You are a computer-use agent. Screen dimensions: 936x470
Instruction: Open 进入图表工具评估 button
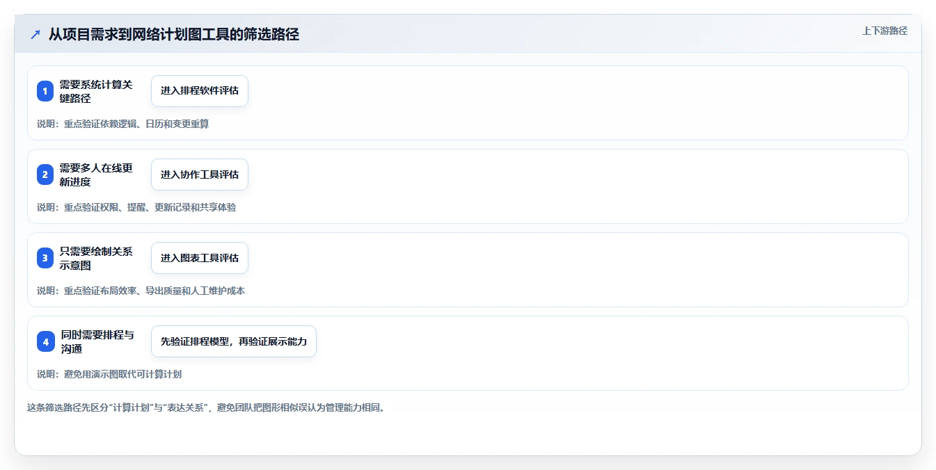tap(200, 258)
